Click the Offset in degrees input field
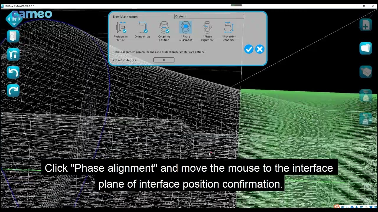The height and width of the screenshot is (212, 378). coord(164,60)
